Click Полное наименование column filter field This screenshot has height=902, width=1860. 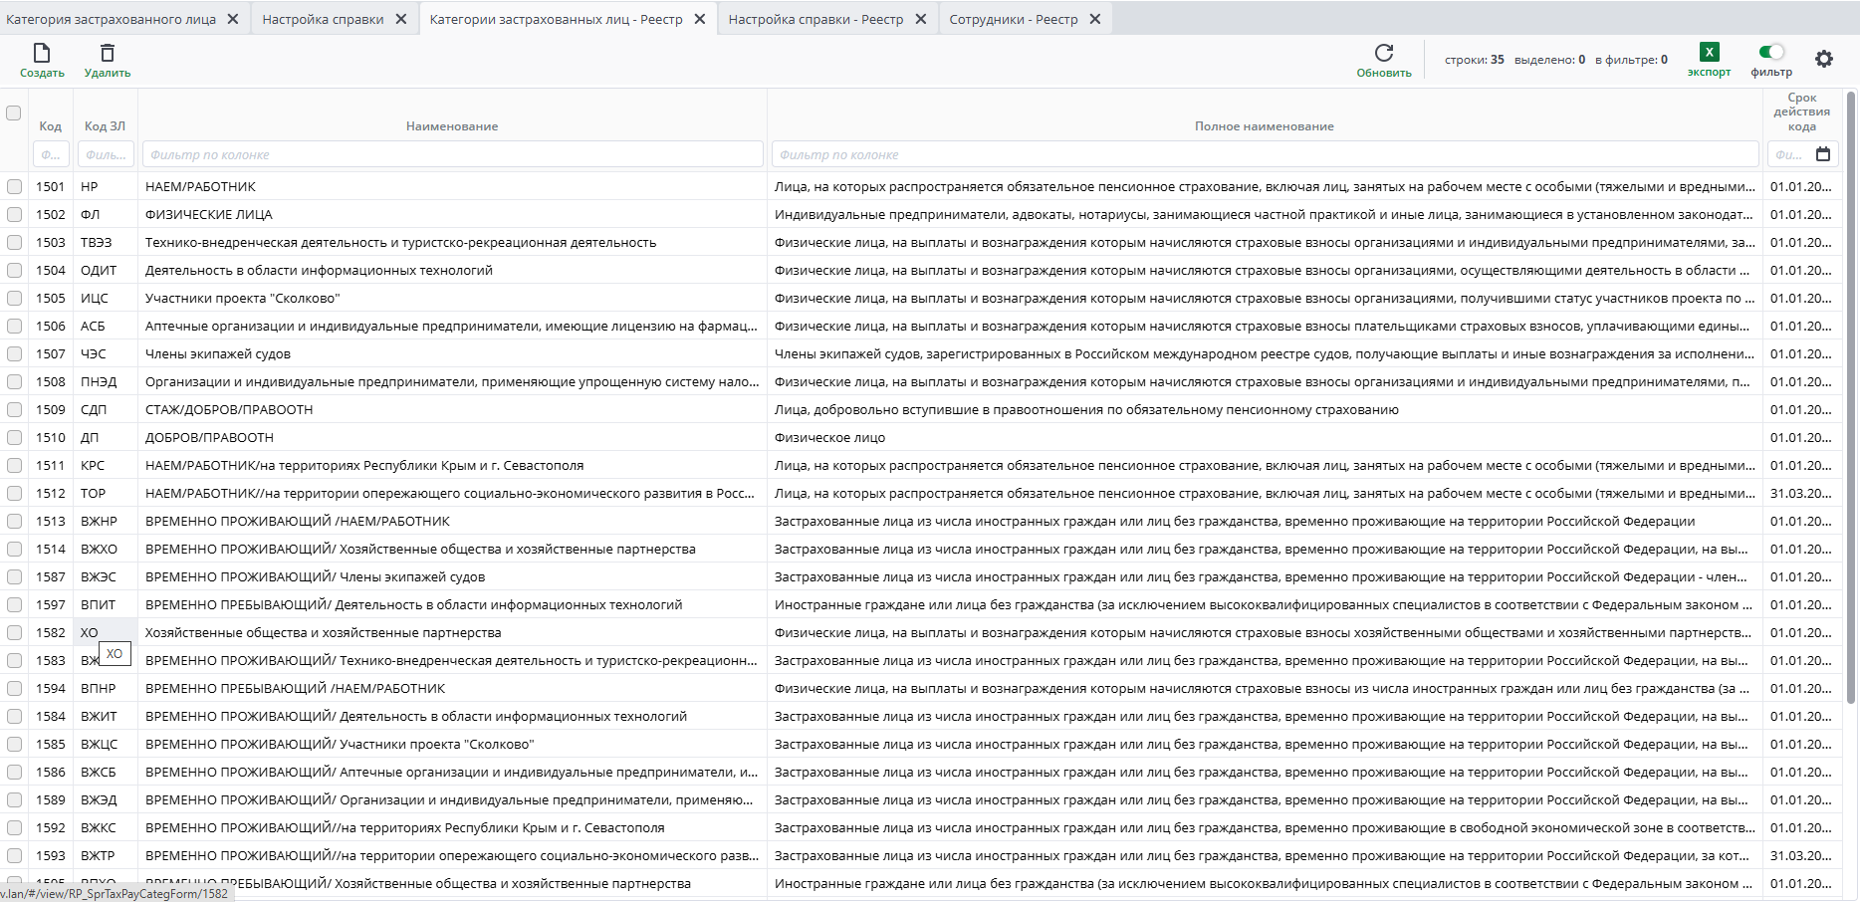(1265, 154)
